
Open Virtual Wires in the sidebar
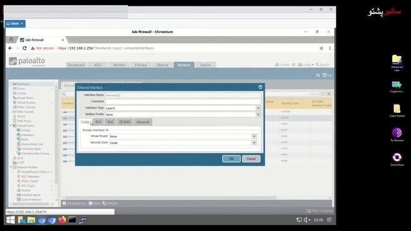tap(25, 98)
